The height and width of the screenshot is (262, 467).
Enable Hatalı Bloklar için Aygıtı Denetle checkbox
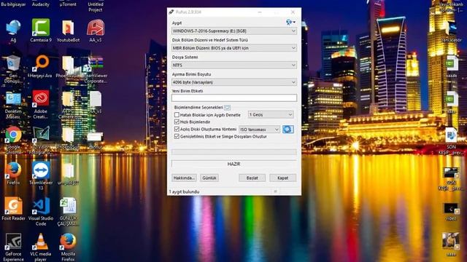click(177, 115)
